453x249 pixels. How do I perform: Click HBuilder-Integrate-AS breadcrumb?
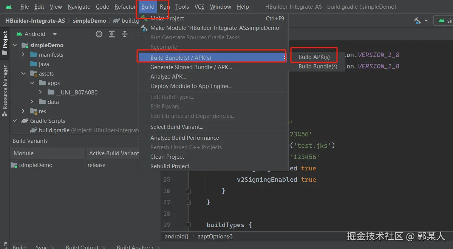[35, 21]
